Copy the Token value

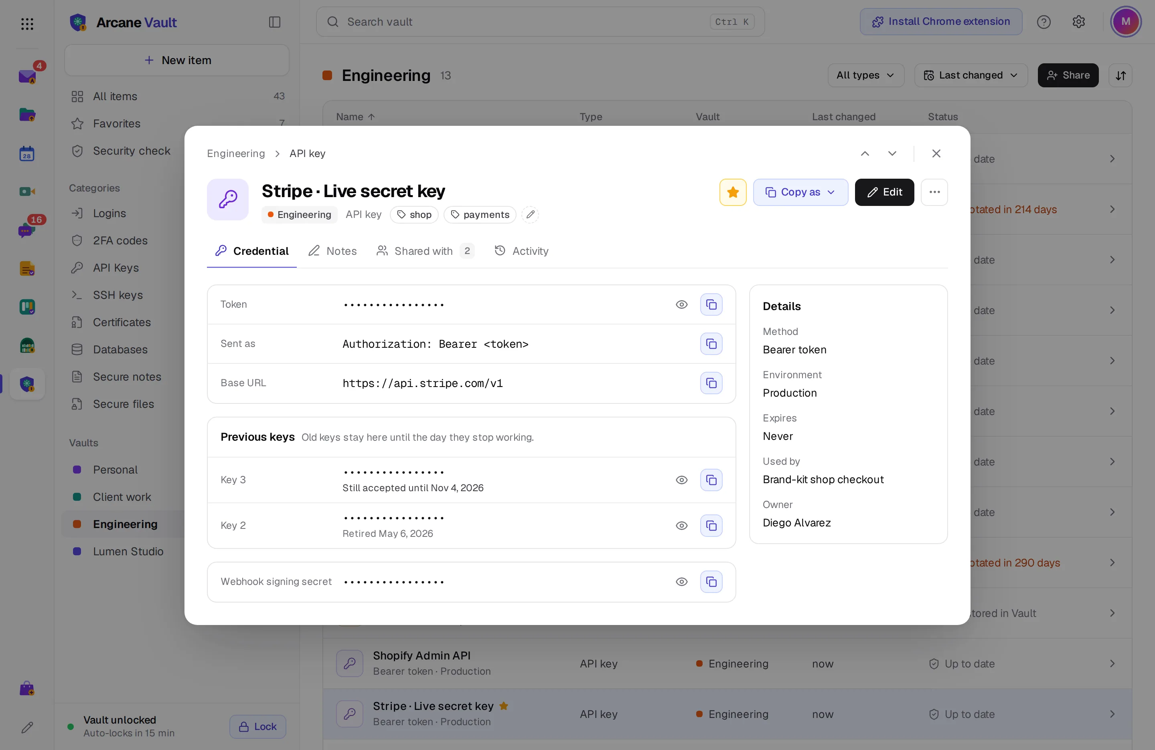pyautogui.click(x=711, y=304)
